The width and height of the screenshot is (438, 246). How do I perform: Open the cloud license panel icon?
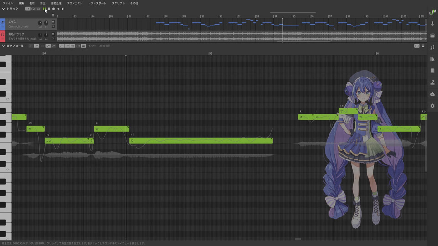pos(433,94)
